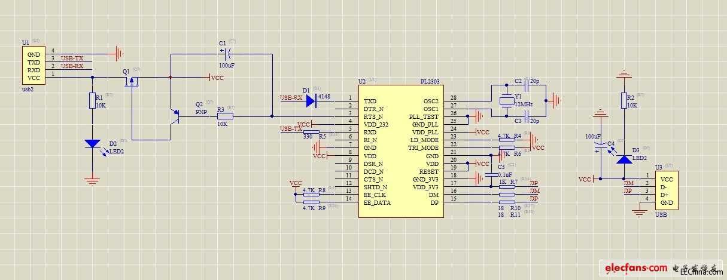
Task: Open the elecfans.com logo link
Action: [635, 266]
